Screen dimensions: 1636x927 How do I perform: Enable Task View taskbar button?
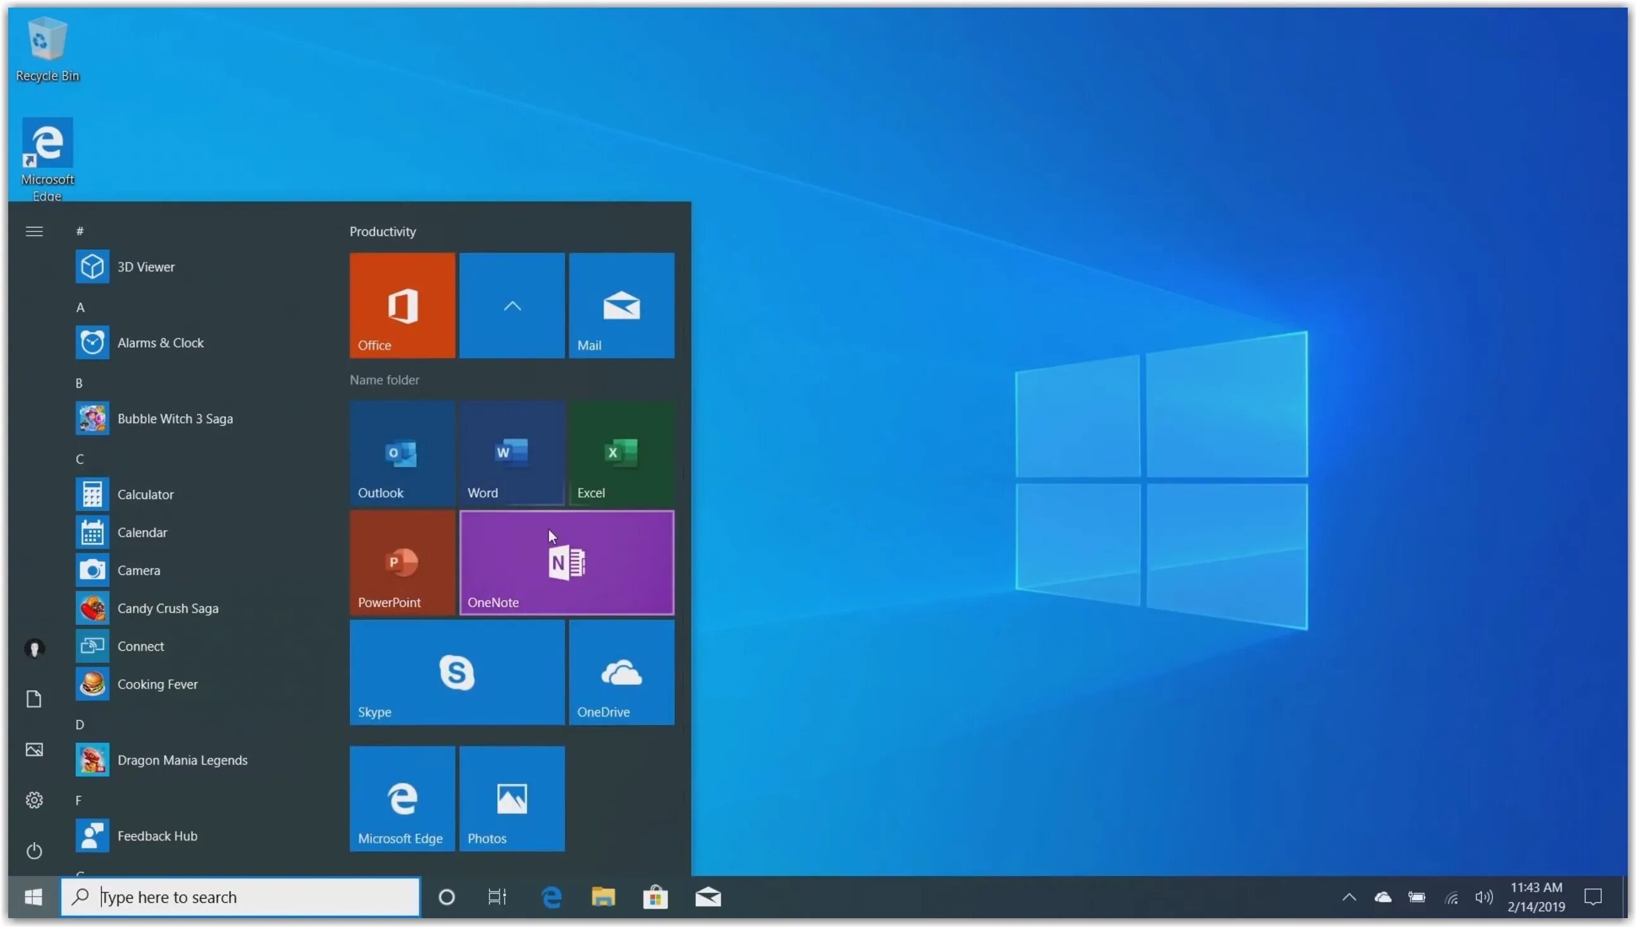[498, 897]
